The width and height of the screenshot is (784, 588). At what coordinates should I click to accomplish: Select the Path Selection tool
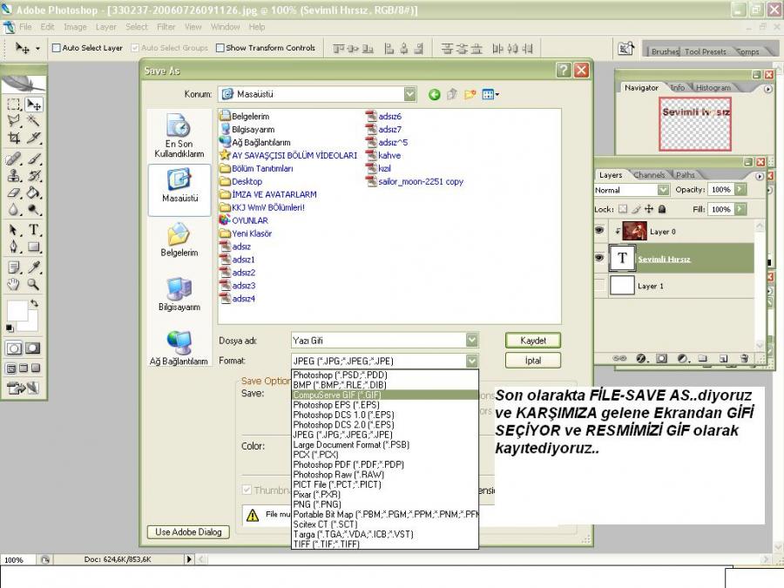coord(14,230)
